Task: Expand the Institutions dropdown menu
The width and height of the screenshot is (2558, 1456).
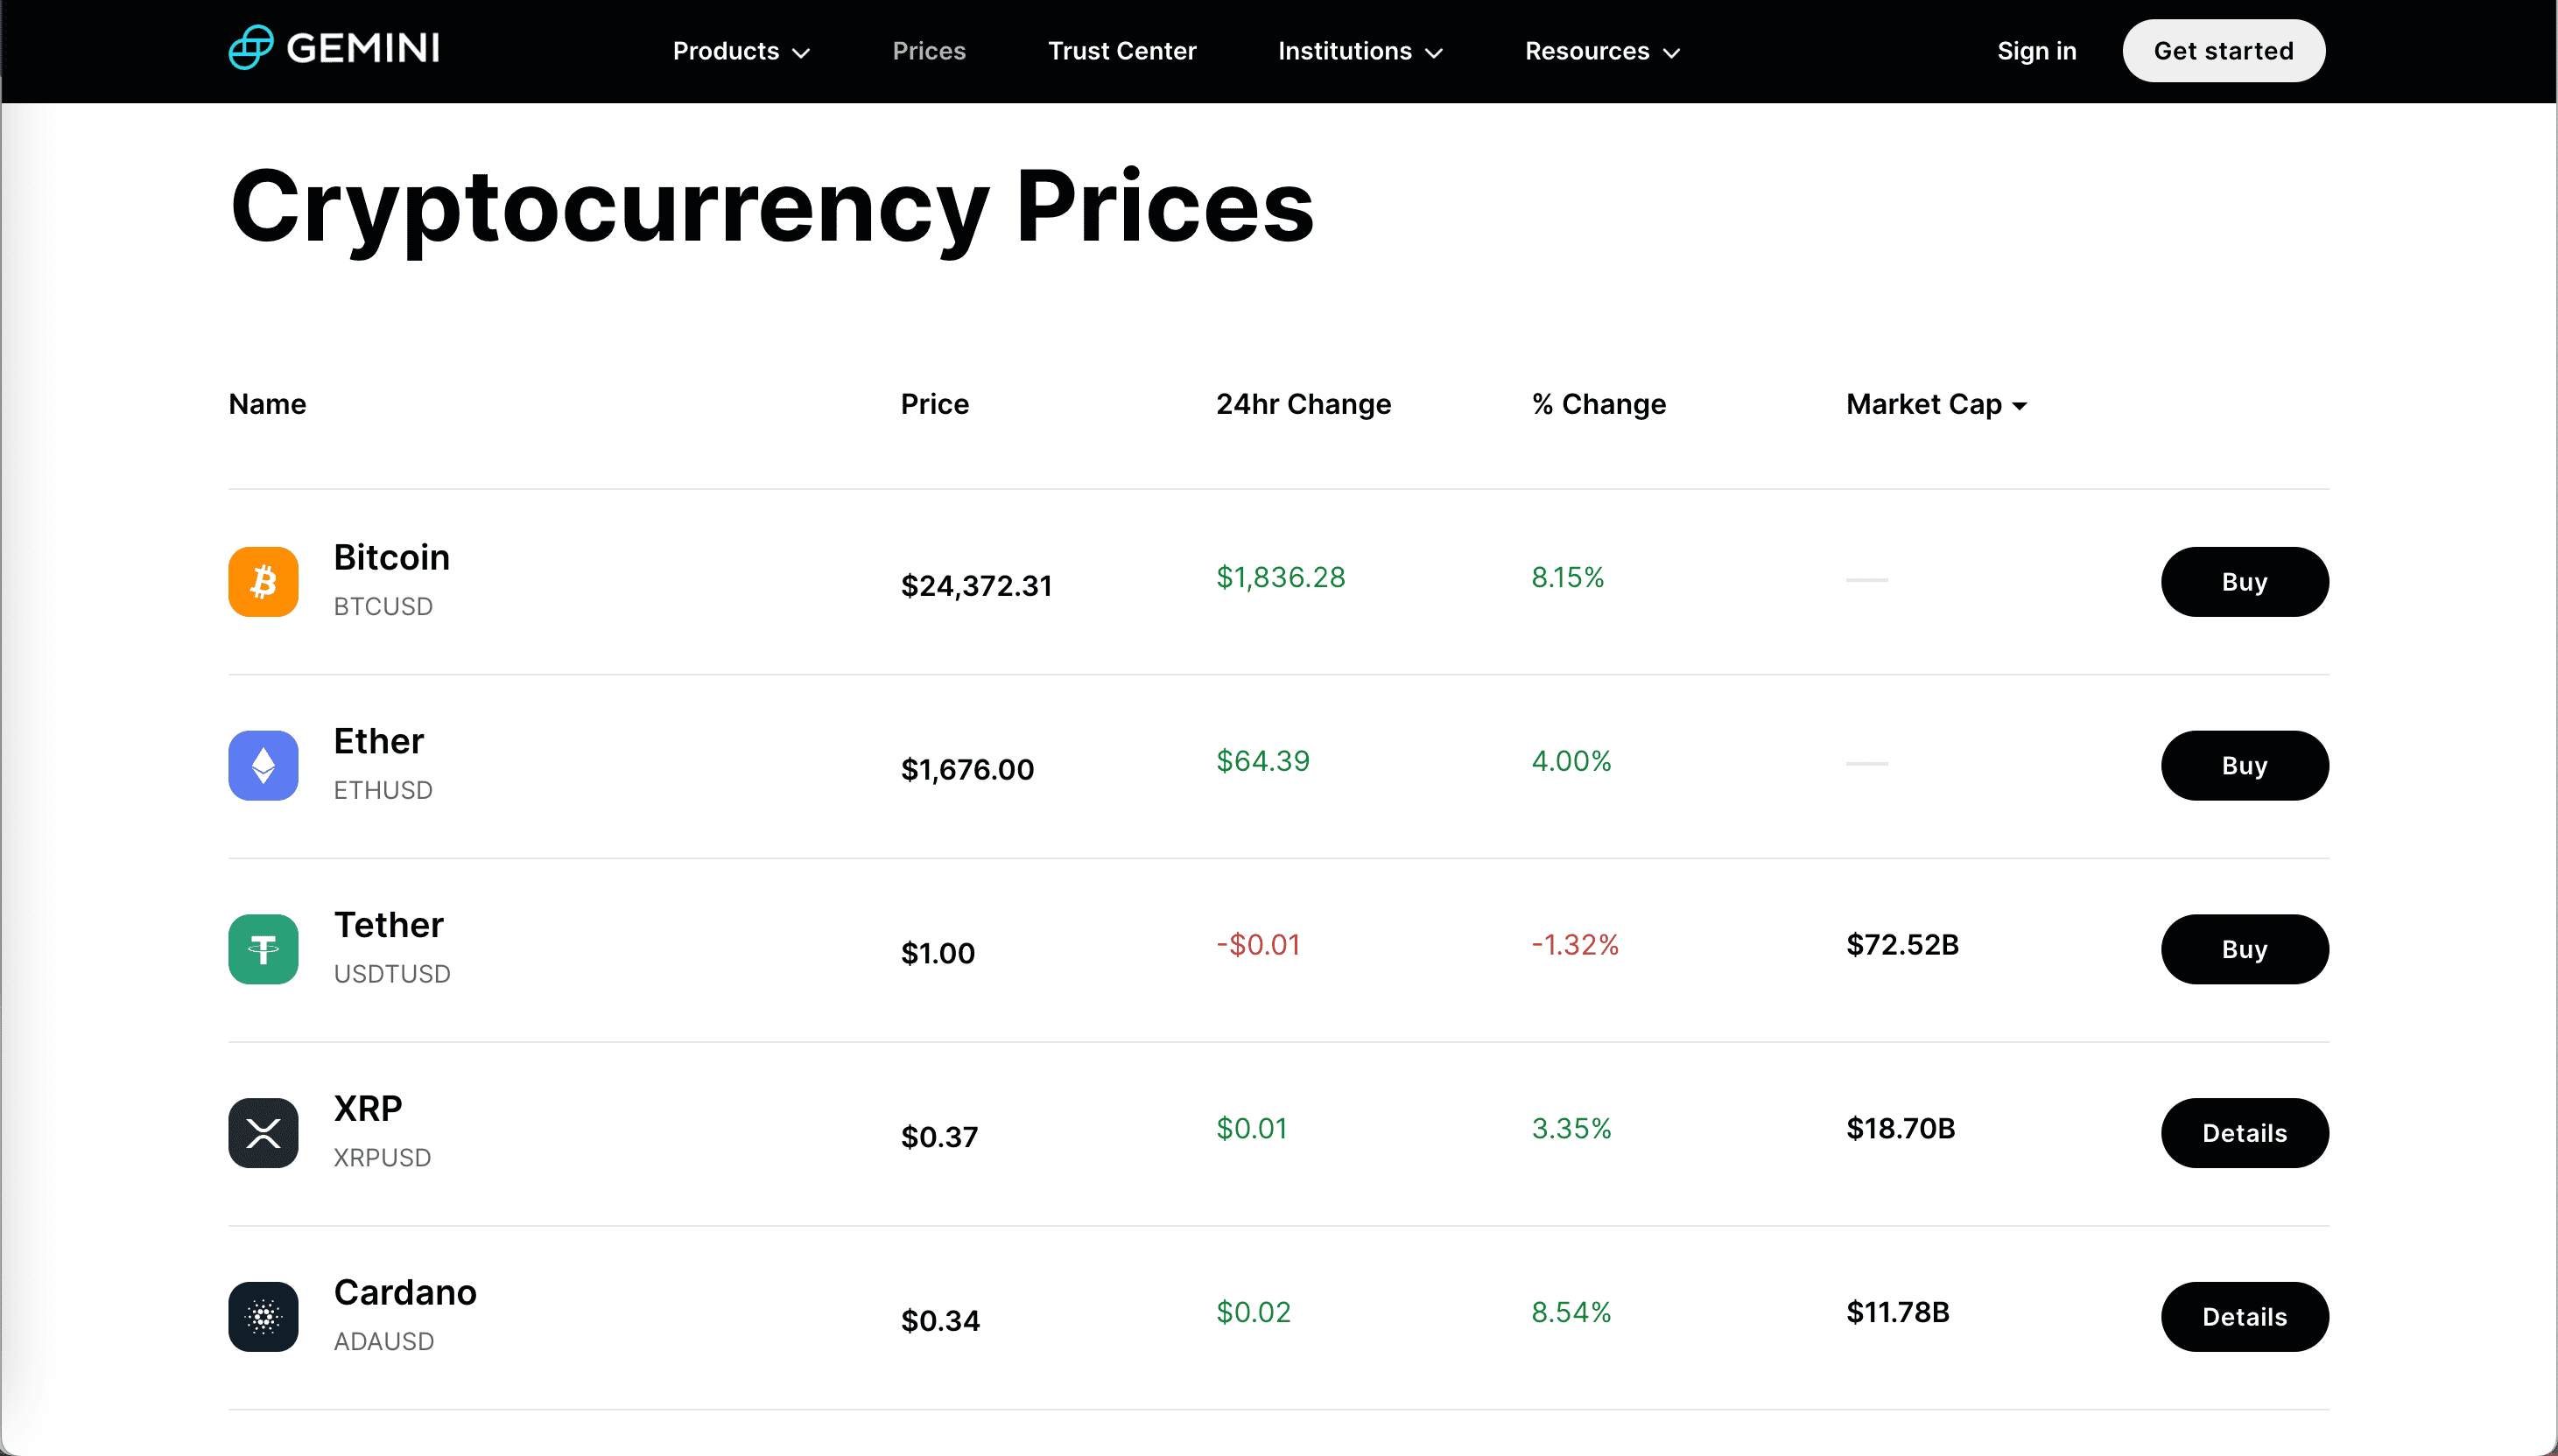Action: click(x=1360, y=51)
